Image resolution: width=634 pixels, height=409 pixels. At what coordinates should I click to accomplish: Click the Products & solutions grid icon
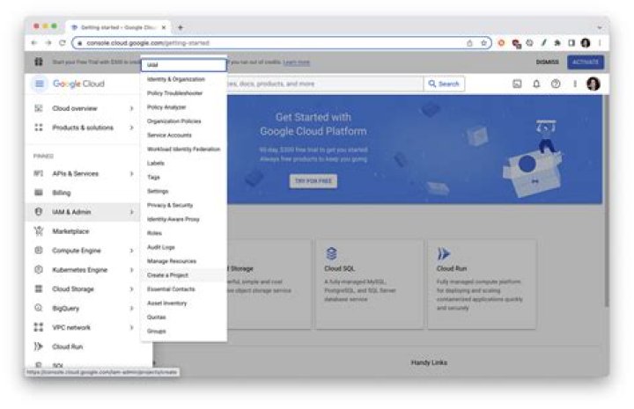pos(39,128)
